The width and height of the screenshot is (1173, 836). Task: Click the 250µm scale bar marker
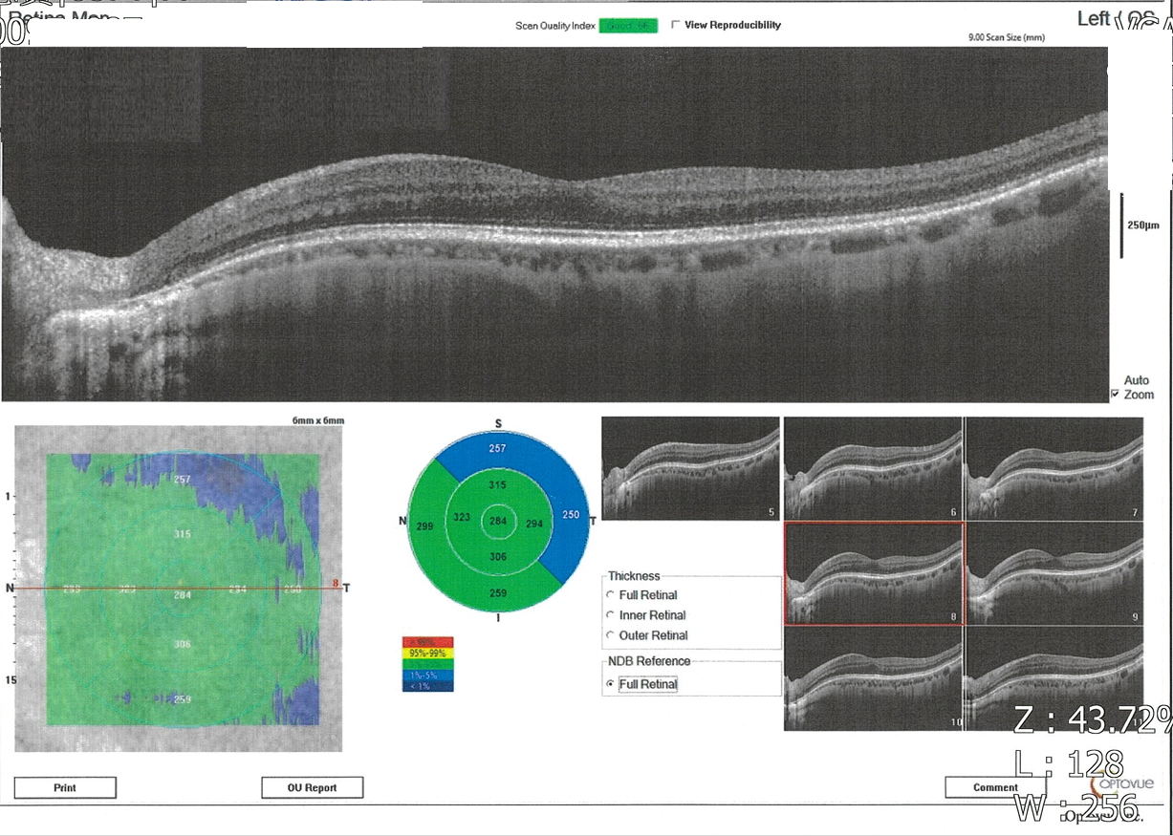[x=1123, y=225]
